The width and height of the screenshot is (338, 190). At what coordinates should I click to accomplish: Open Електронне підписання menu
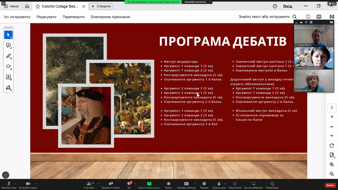pyautogui.click(x=110, y=17)
